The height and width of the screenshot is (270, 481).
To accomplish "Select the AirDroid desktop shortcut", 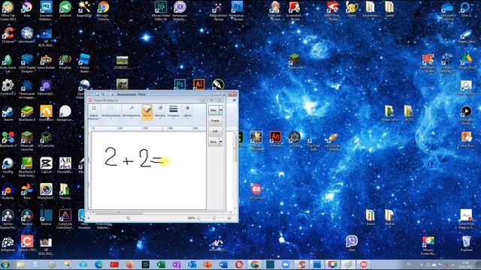I will 65,9.
